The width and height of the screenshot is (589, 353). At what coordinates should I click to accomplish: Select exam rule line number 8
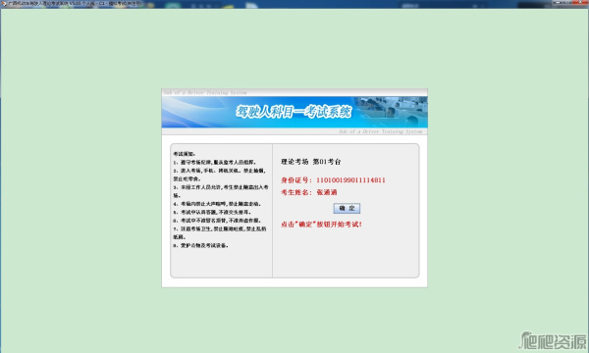pyautogui.click(x=200, y=246)
